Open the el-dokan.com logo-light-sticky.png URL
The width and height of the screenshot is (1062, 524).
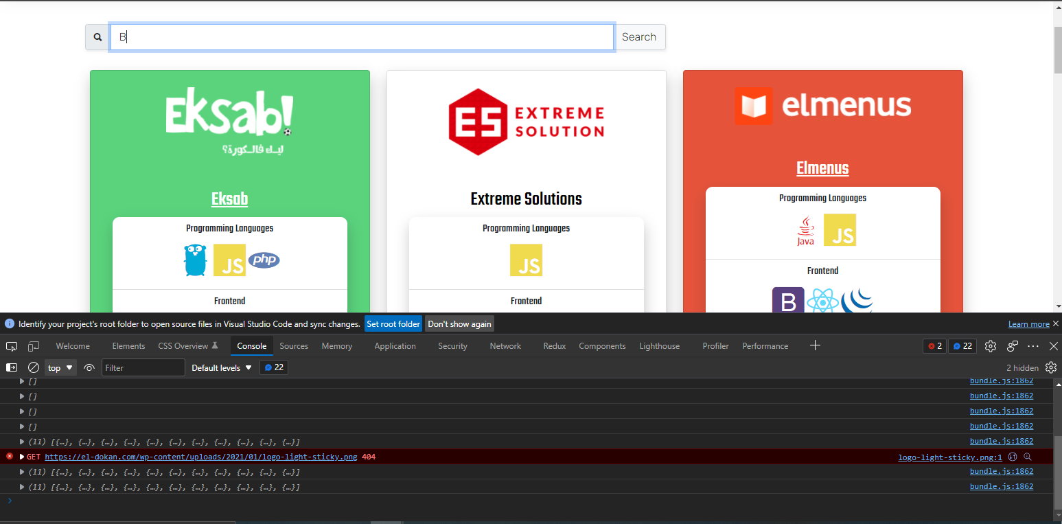pos(201,457)
